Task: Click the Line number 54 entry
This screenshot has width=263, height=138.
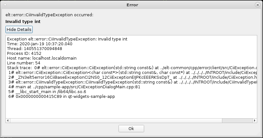Action: point(23,63)
